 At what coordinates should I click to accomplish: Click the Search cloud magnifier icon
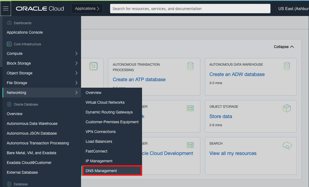pos(287,146)
